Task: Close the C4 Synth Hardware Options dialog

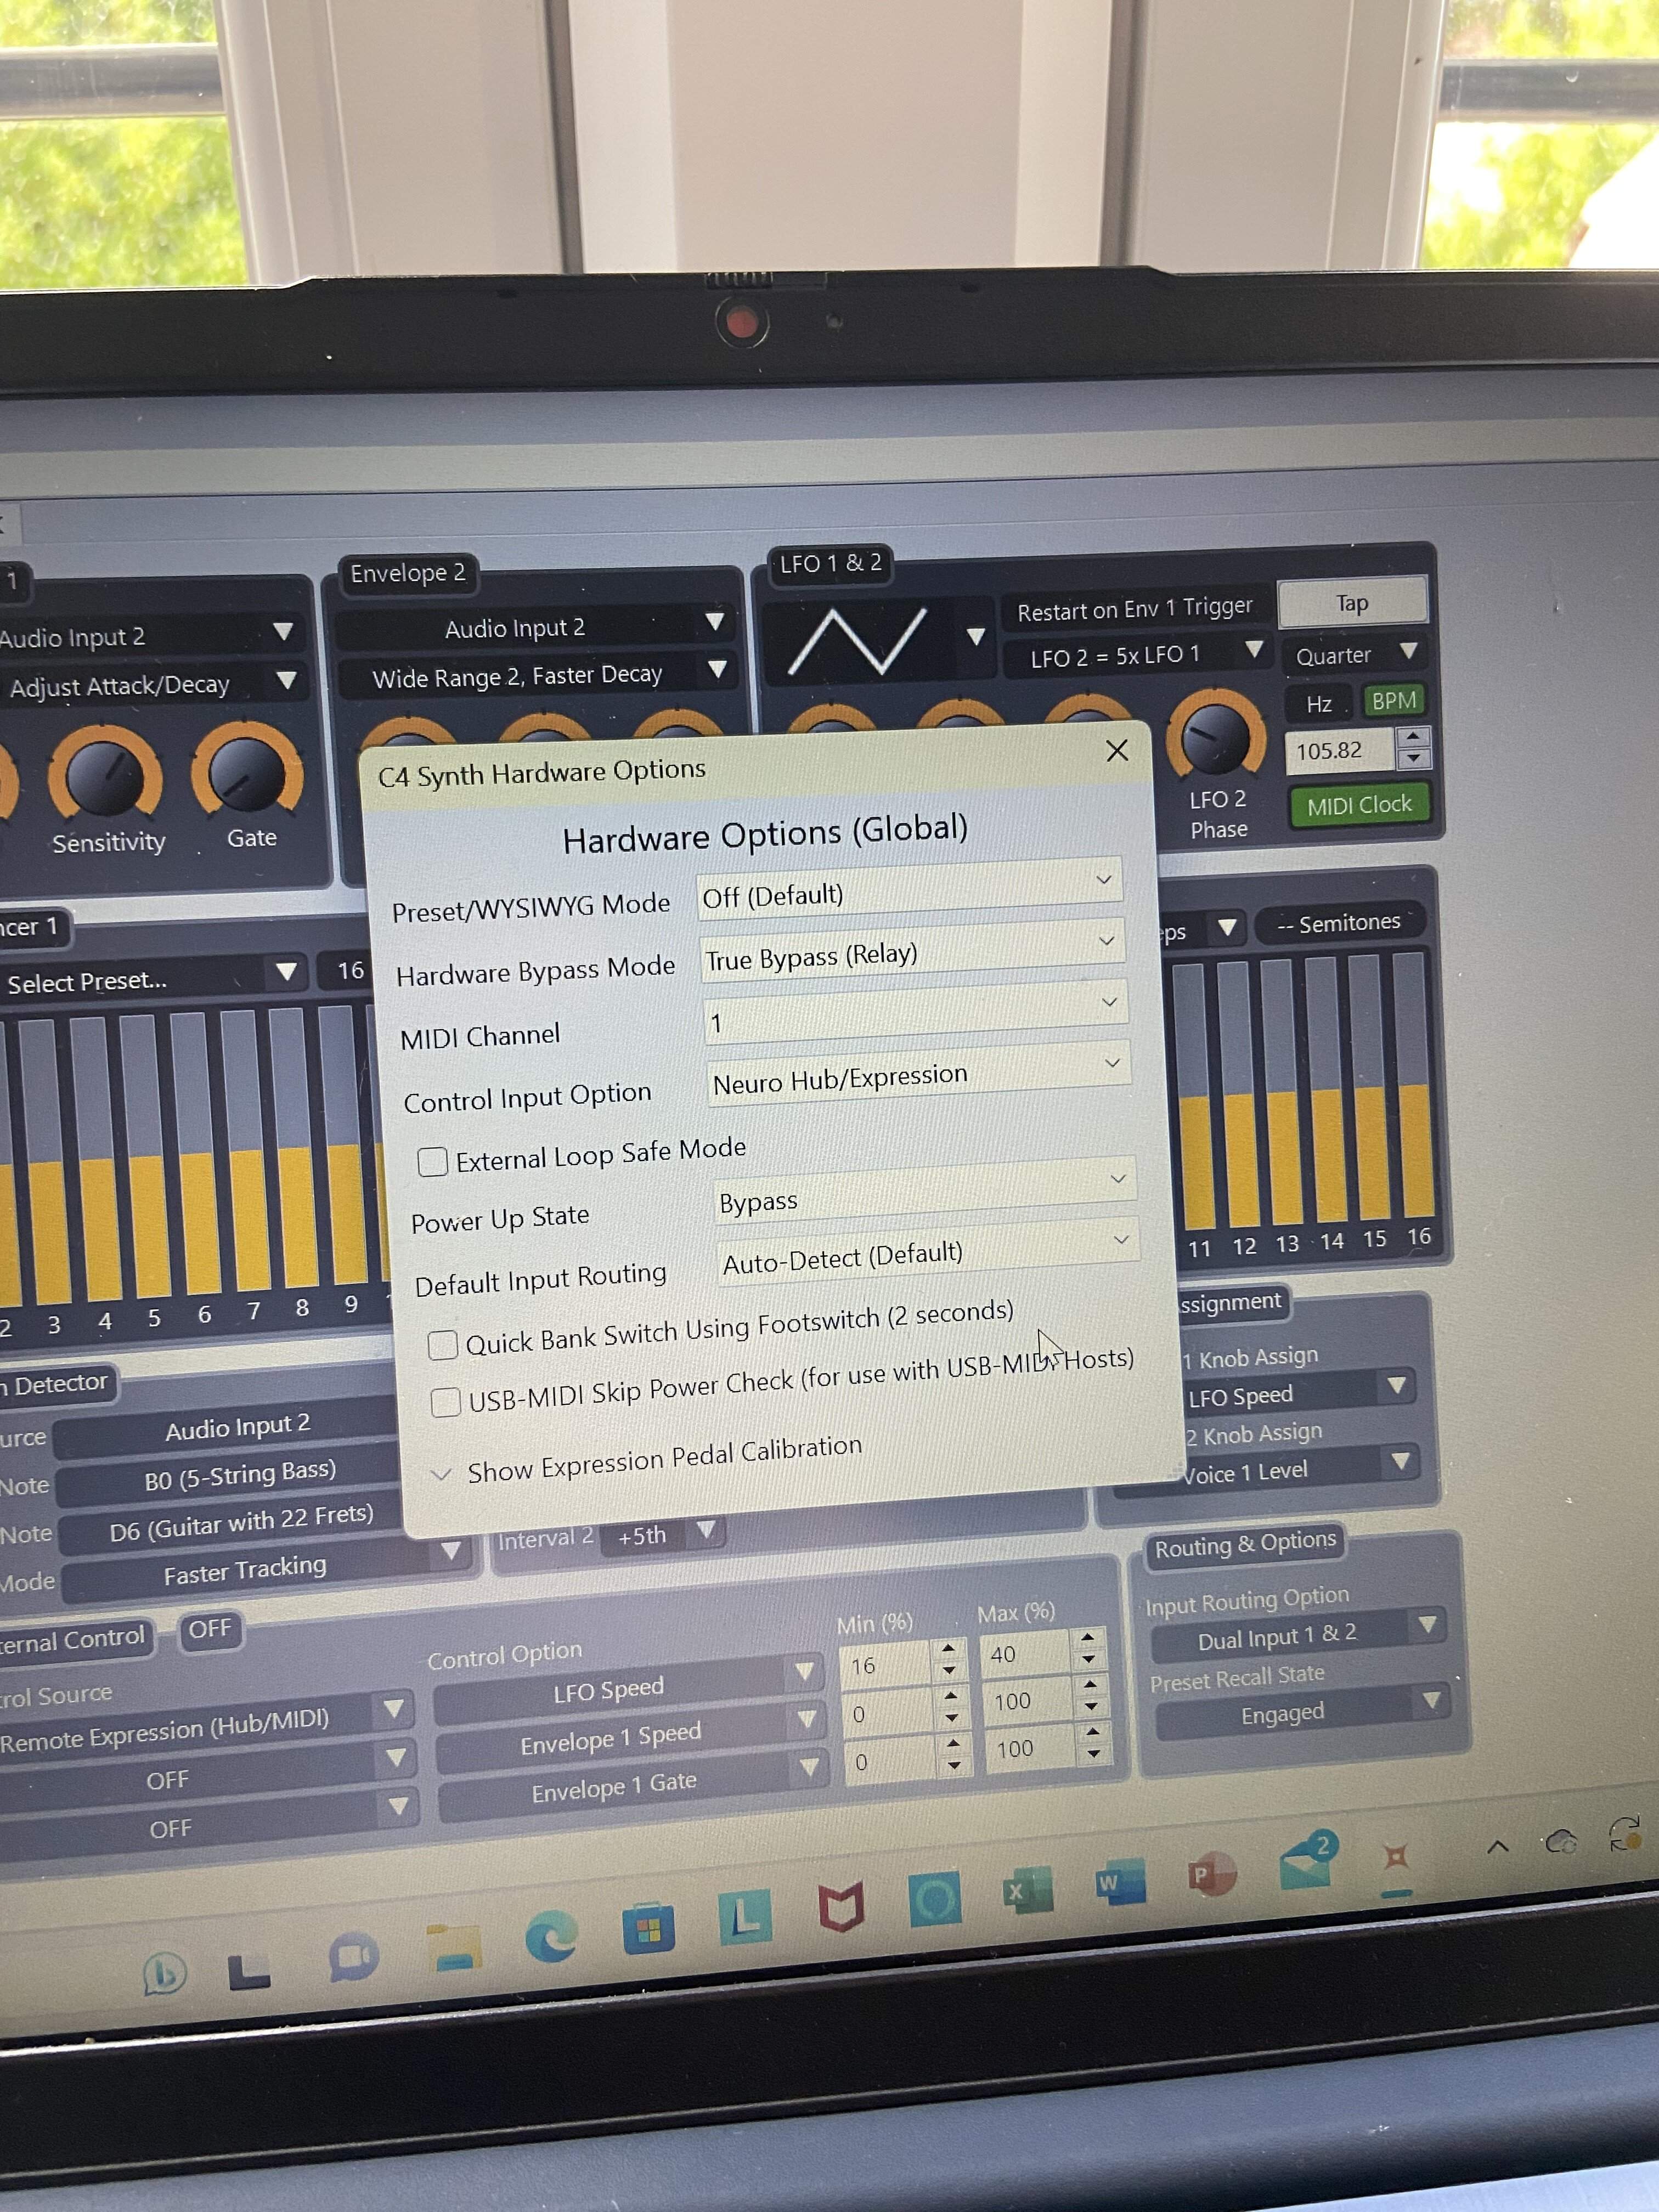Action: pyautogui.click(x=1117, y=750)
